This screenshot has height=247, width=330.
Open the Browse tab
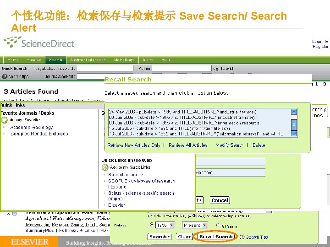click(x=34, y=60)
